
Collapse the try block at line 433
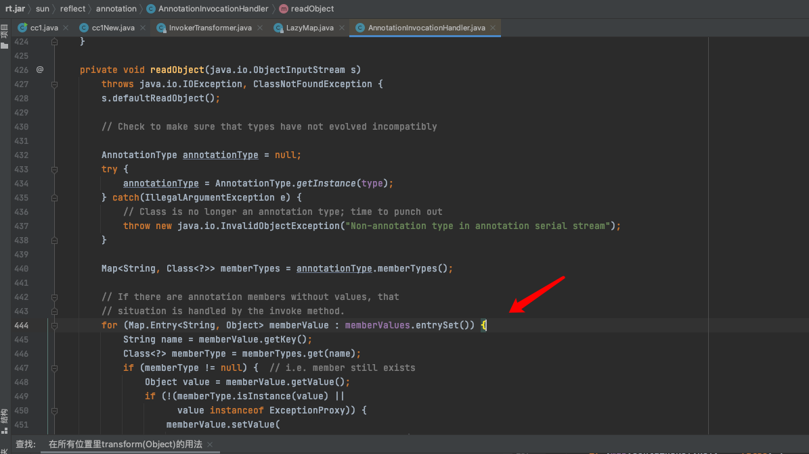point(54,170)
